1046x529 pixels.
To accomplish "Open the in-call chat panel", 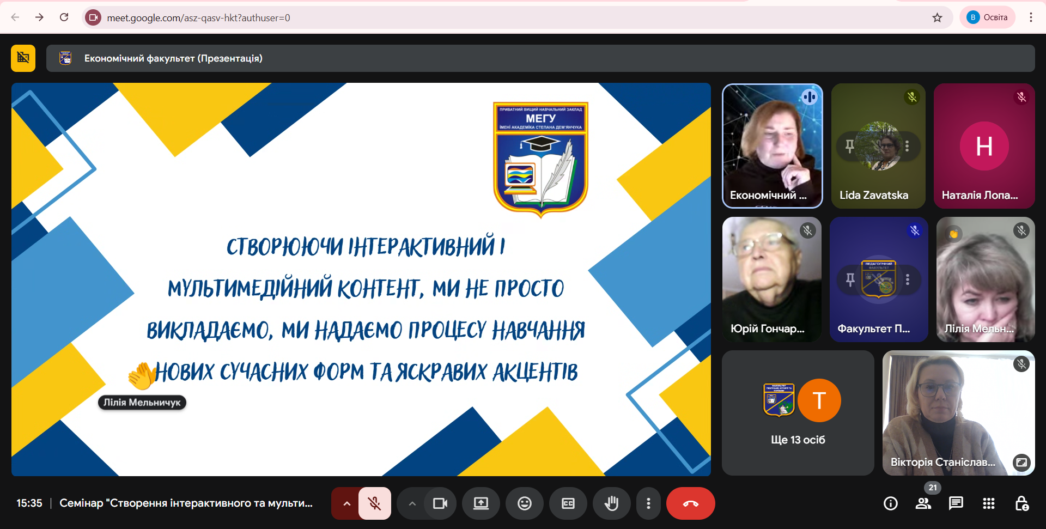I will pyautogui.click(x=956, y=503).
